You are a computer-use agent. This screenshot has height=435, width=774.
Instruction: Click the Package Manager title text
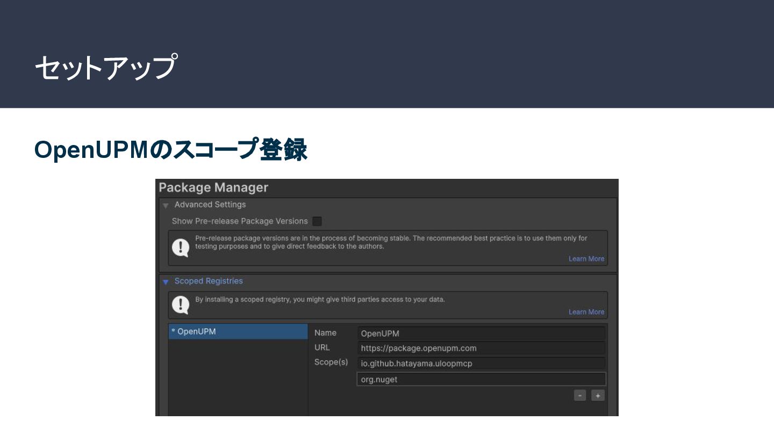click(x=213, y=187)
